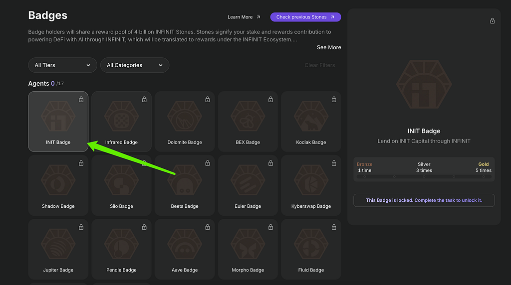Image resolution: width=511 pixels, height=285 pixels.
Task: Select the Kodiak Badge icon
Action: [x=311, y=117]
